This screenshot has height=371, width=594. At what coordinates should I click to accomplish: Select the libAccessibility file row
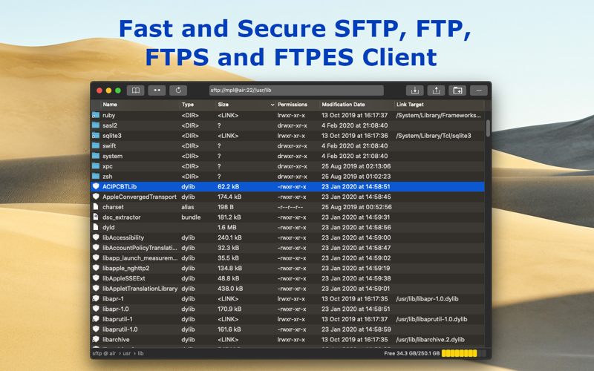pos(287,237)
